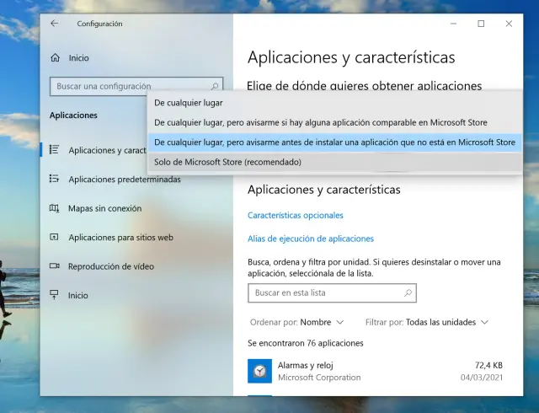Select option to notify about comparable Store apps
Viewport: 539px width, 413px height.
(x=320, y=123)
